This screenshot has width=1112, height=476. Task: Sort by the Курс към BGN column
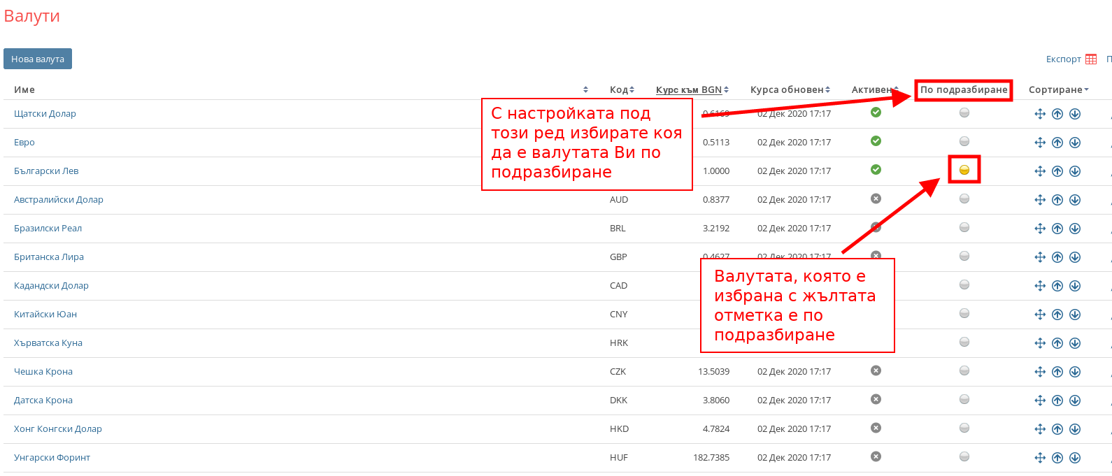[x=692, y=89]
